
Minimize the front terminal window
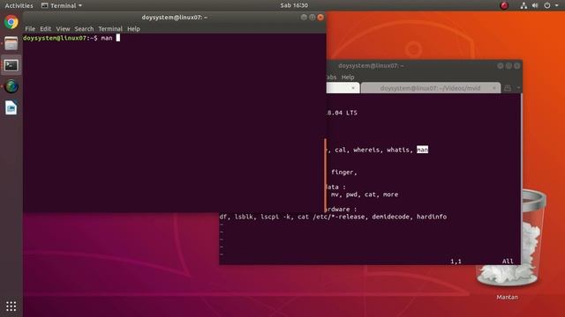pyautogui.click(x=304, y=18)
